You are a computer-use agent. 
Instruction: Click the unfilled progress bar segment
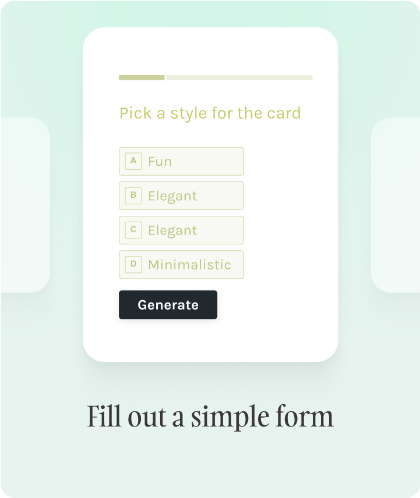(239, 77)
